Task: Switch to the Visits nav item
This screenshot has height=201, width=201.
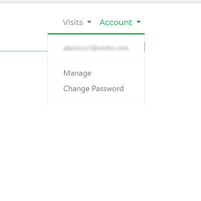Action: click(x=73, y=22)
